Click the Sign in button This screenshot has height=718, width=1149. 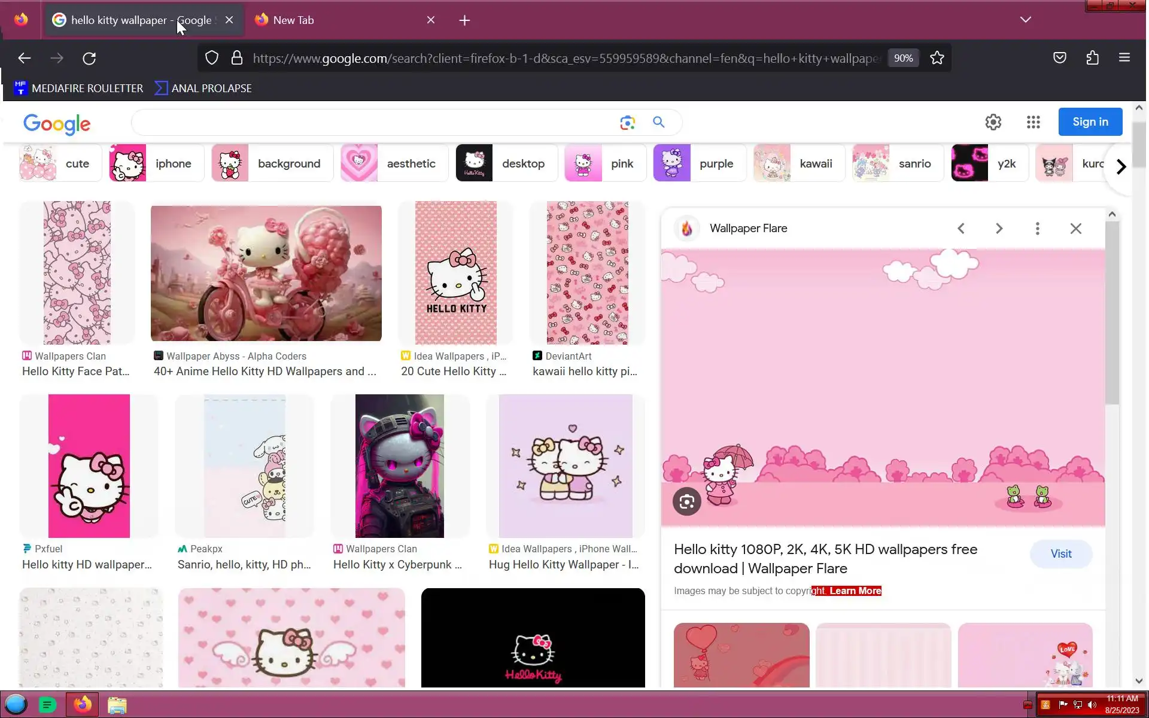coord(1090,122)
